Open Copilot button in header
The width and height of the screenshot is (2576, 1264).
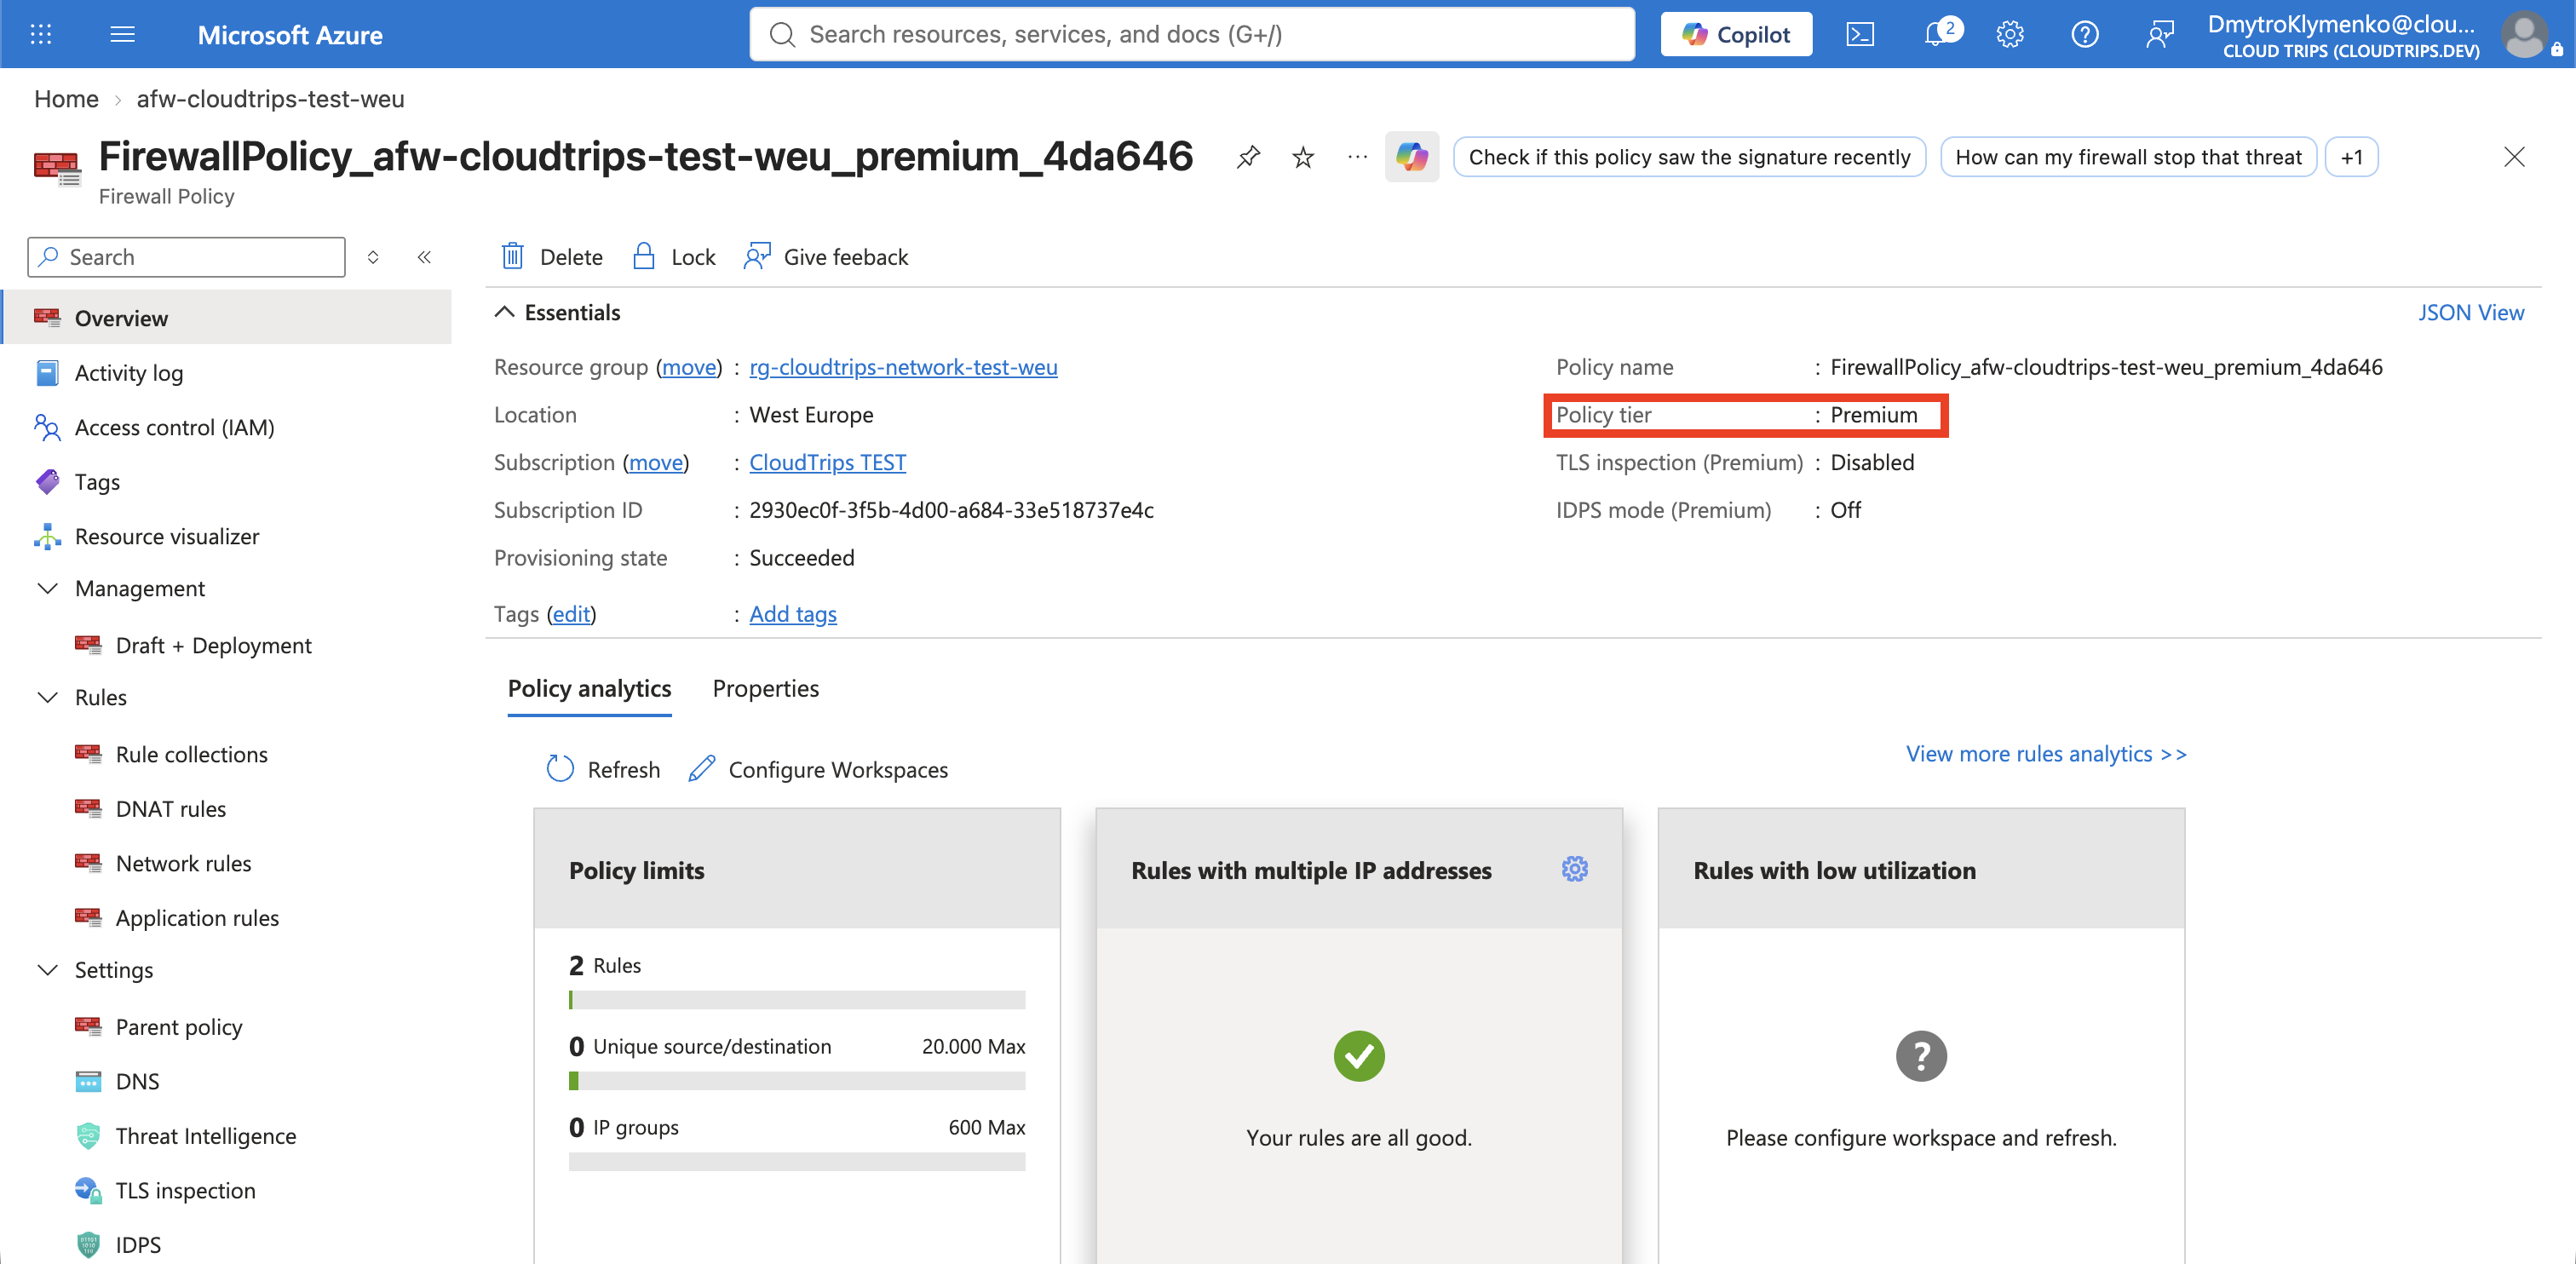1736,34
